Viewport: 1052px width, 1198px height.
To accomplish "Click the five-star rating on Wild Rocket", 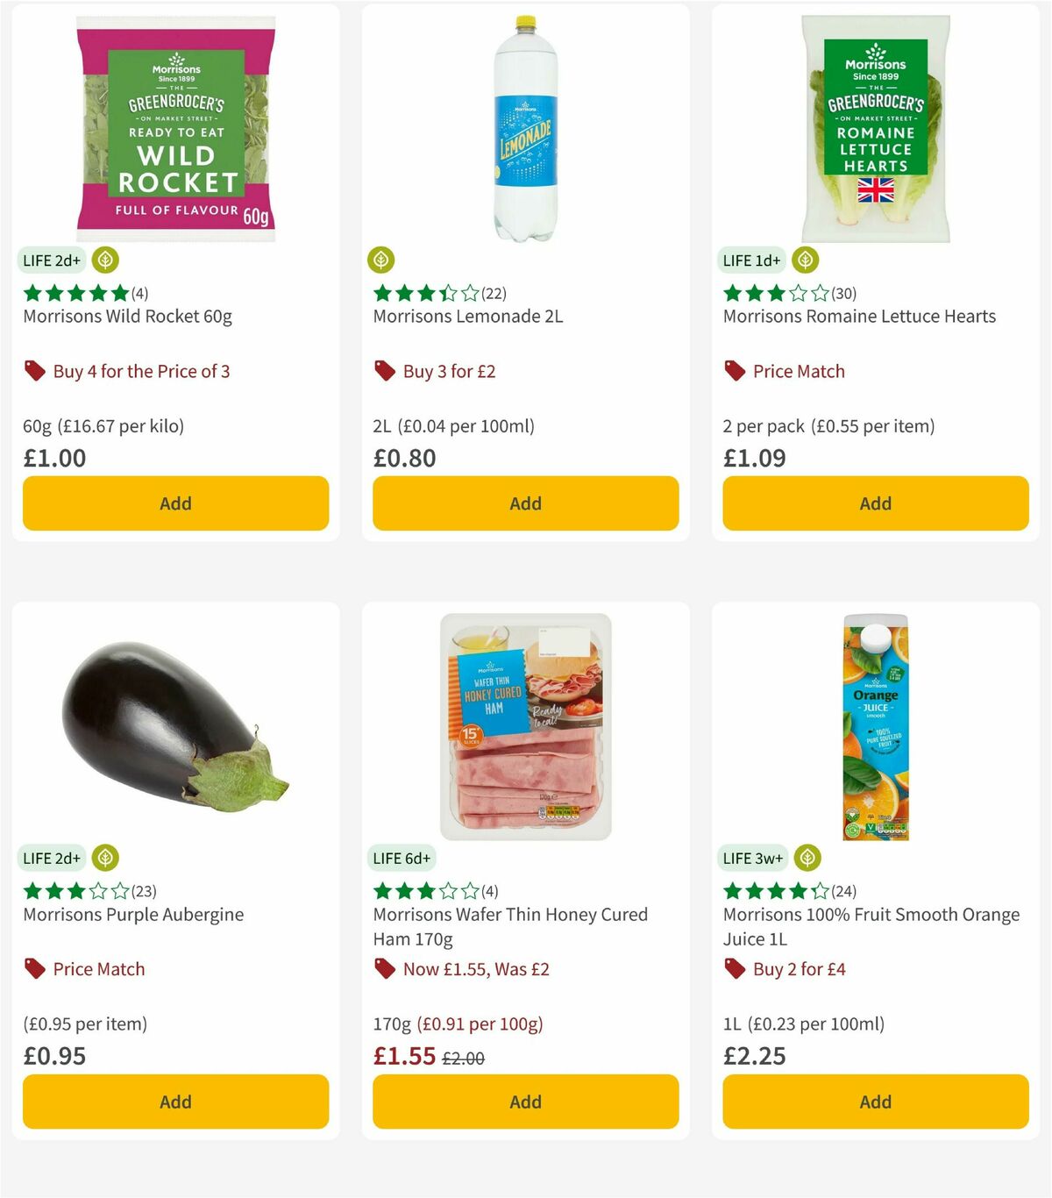I will pos(75,295).
